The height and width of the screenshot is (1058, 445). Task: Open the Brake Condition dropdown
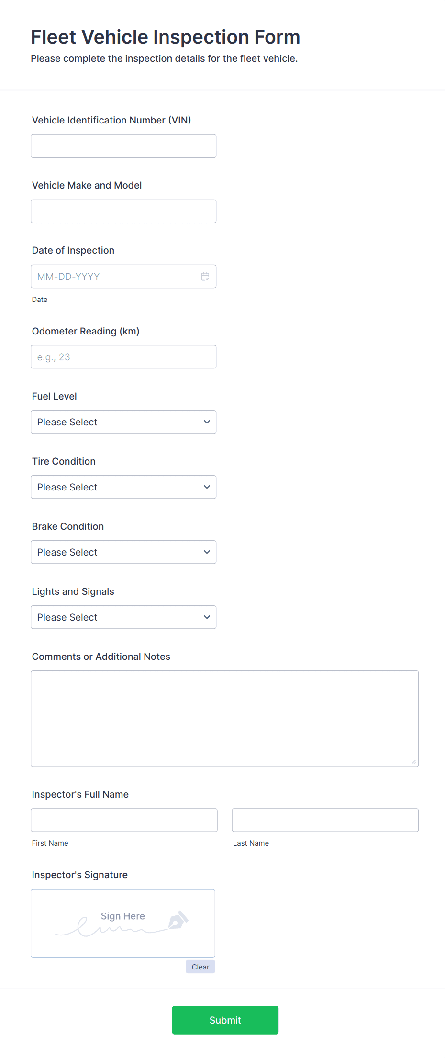[x=123, y=552]
